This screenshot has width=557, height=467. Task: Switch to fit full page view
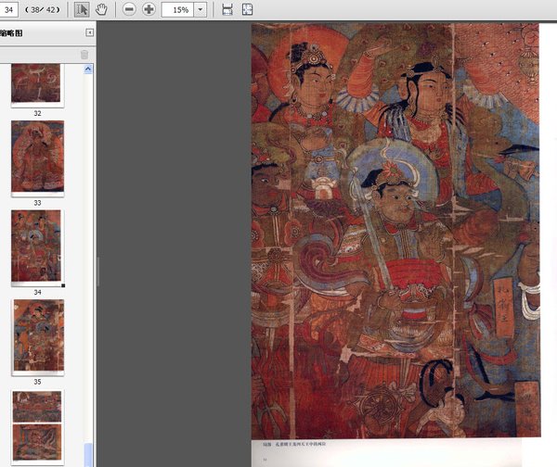coord(247,9)
